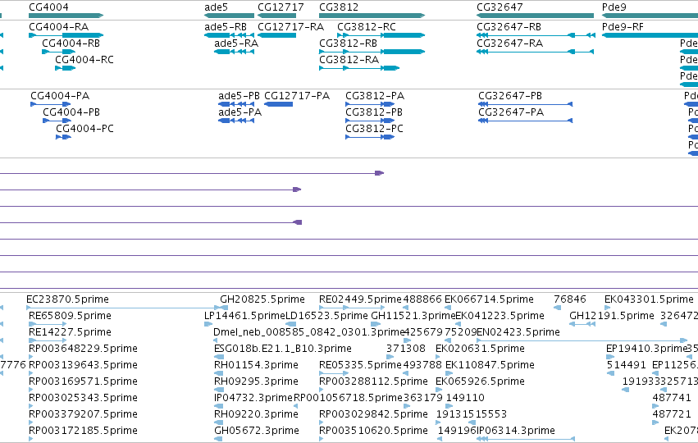Select protein label CG4004-PA
The image size is (698, 443).
(x=60, y=96)
